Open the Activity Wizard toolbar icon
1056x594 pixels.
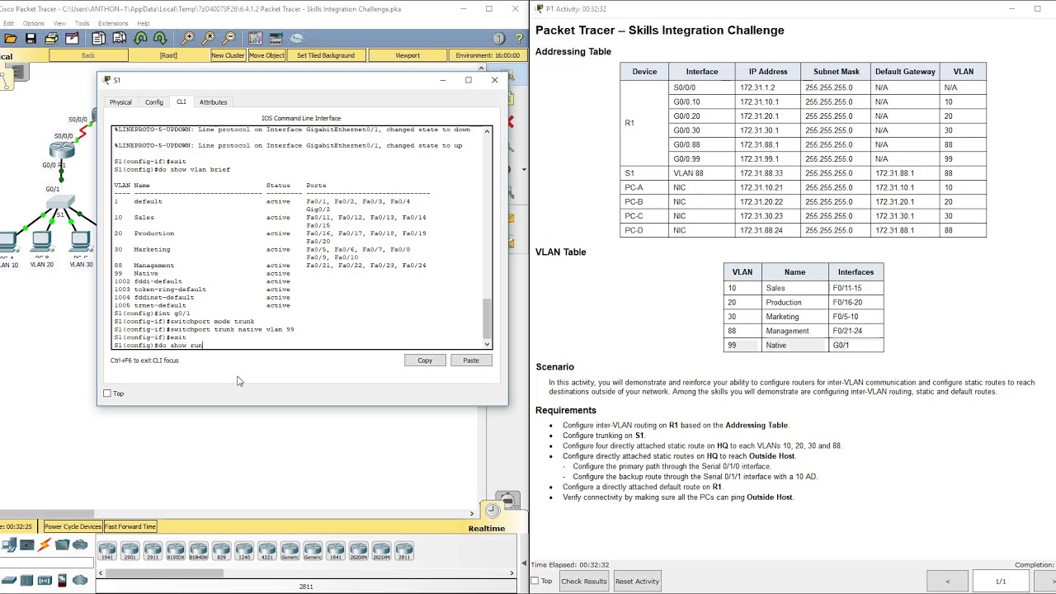pos(72,38)
